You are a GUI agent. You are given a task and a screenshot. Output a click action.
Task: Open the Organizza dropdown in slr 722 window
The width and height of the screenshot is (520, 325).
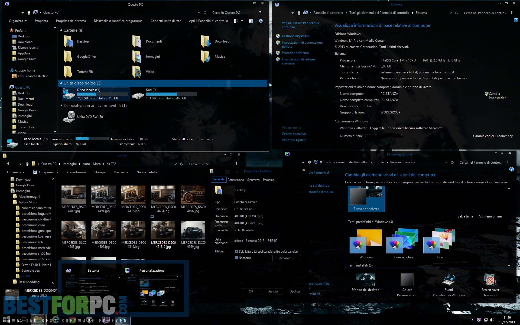(x=16, y=172)
